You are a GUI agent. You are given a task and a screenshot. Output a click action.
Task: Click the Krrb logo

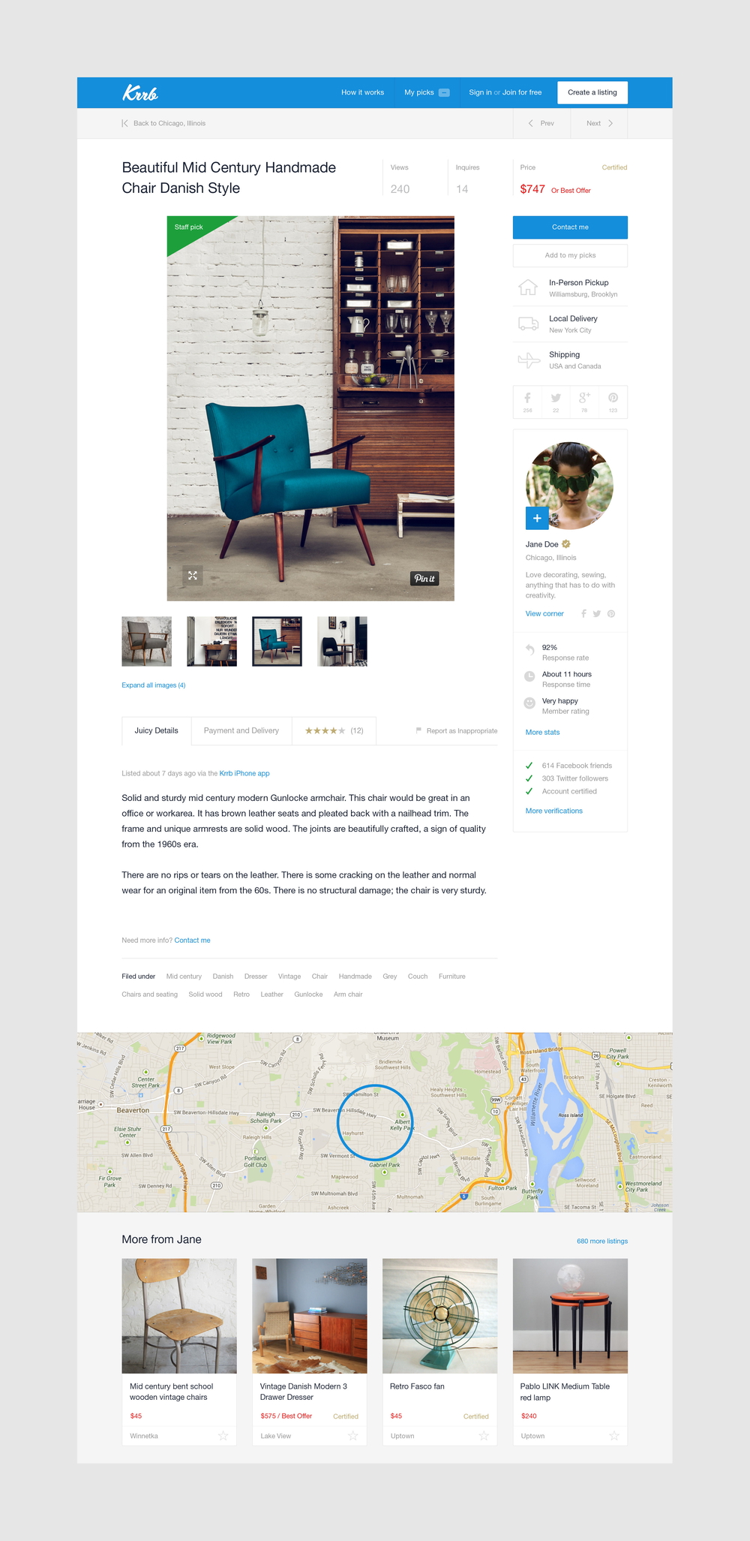coord(140,93)
